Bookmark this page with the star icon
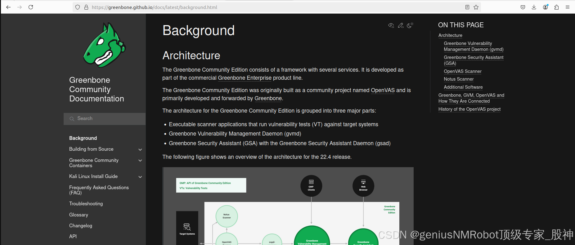Screen dimensions: 575x245 coord(476,7)
